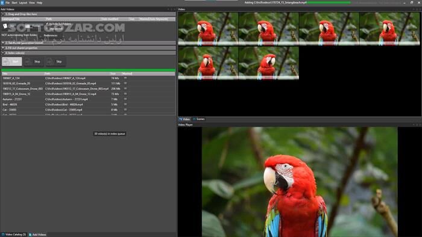
Task: Close the Video Player panel
Action: [x=420, y=125]
